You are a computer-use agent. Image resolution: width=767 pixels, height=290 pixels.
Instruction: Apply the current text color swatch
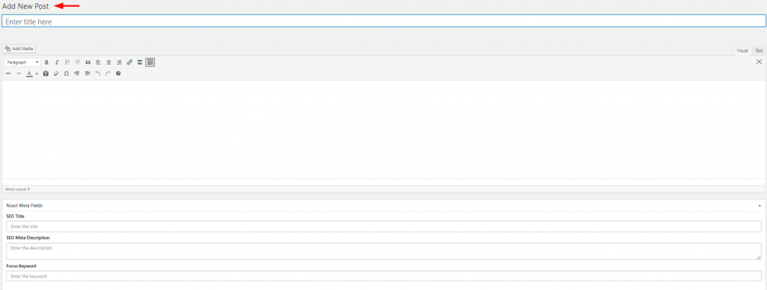(x=29, y=73)
